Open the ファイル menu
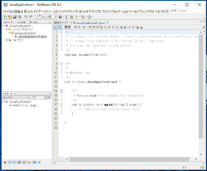207x171 pixels. [8, 12]
